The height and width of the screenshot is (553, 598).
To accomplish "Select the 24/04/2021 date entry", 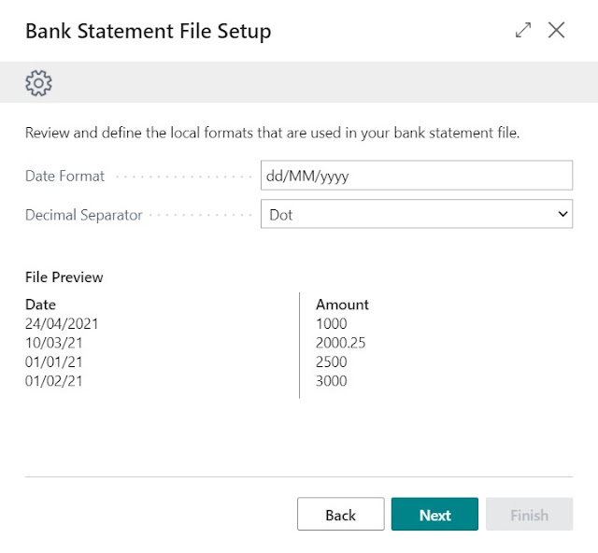I will pyautogui.click(x=62, y=323).
